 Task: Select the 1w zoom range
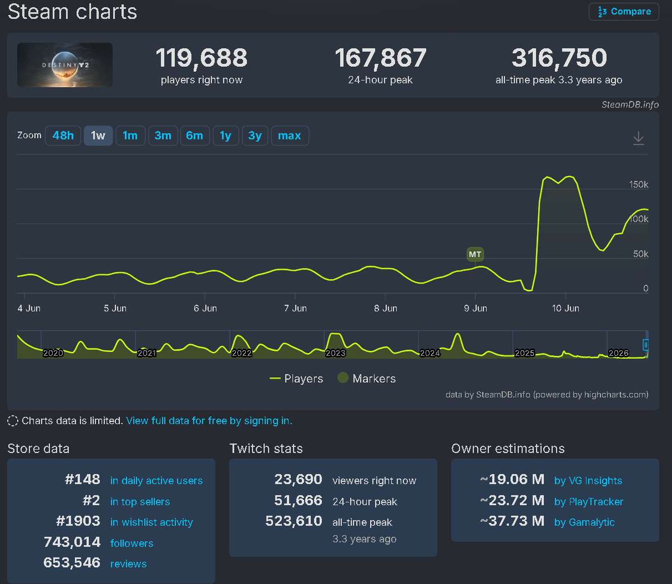pos(98,136)
